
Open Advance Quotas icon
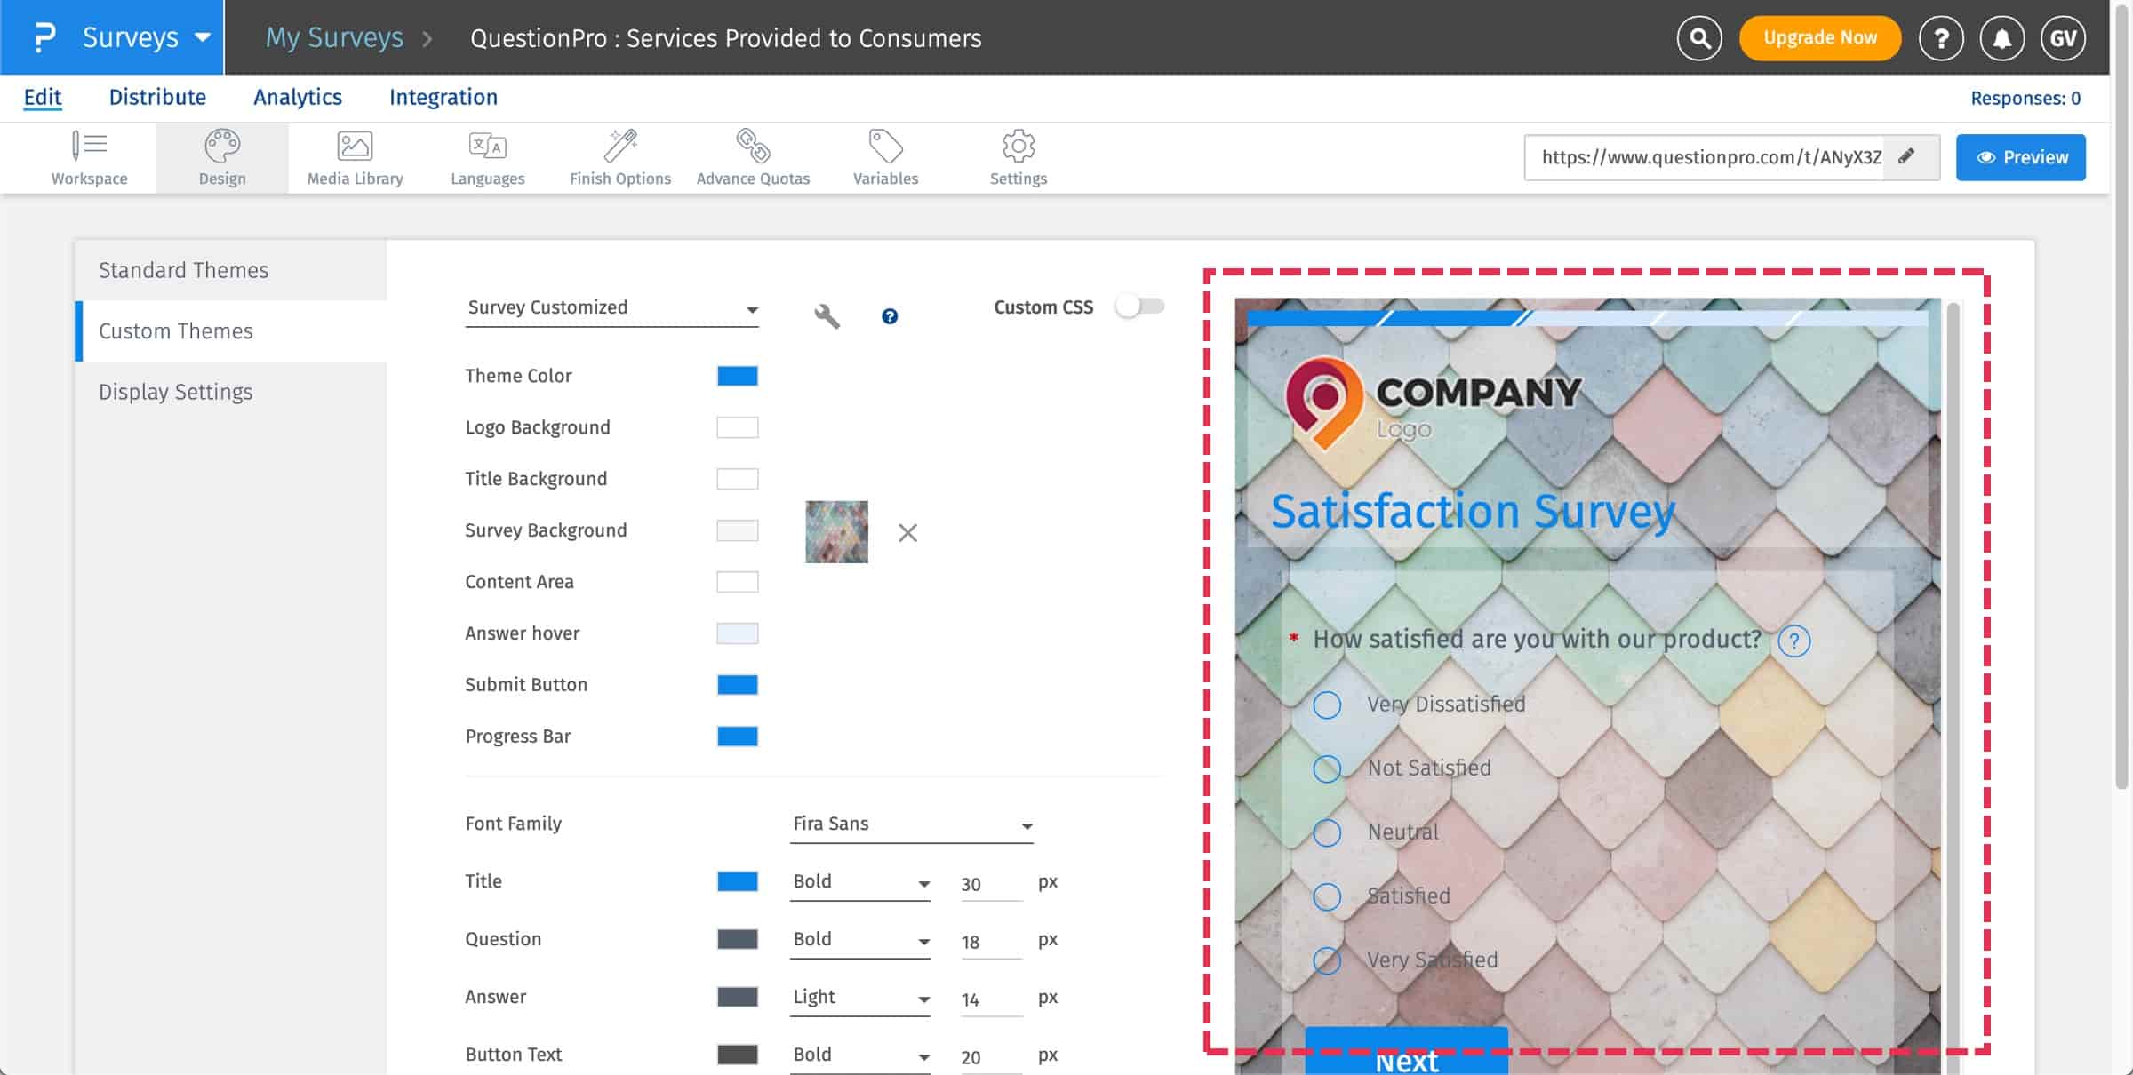pyautogui.click(x=753, y=147)
